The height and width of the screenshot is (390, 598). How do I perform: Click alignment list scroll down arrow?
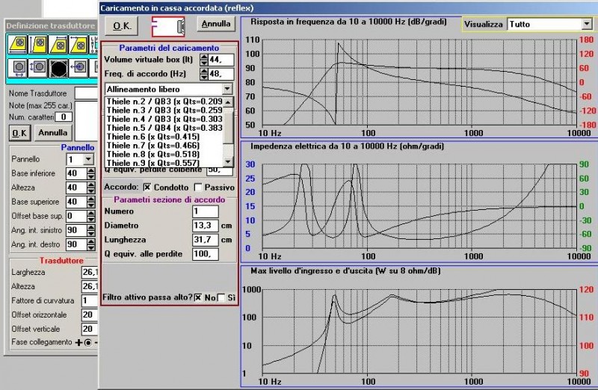click(x=228, y=161)
